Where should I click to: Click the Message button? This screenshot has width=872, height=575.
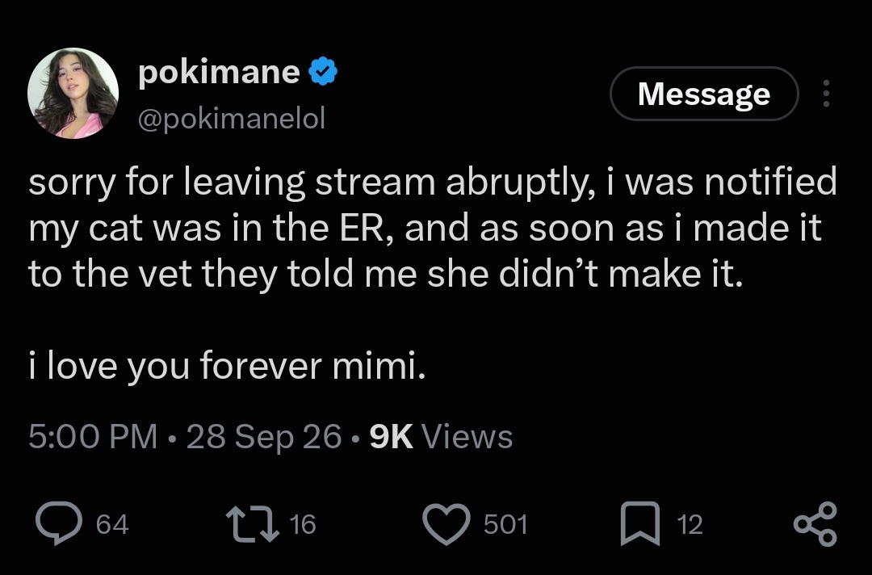click(x=704, y=94)
